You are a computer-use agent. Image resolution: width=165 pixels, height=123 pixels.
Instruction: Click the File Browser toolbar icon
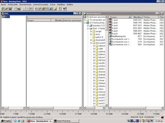point(55,9)
